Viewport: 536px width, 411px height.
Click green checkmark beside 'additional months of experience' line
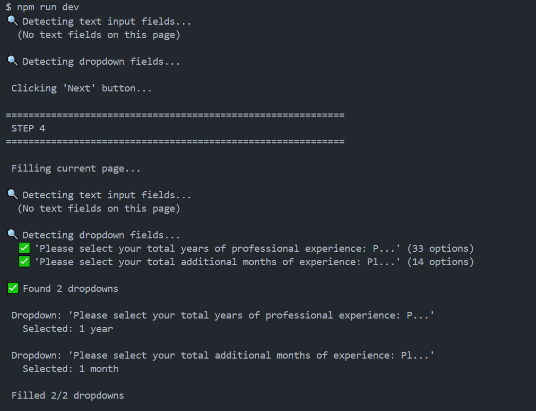[x=24, y=261]
